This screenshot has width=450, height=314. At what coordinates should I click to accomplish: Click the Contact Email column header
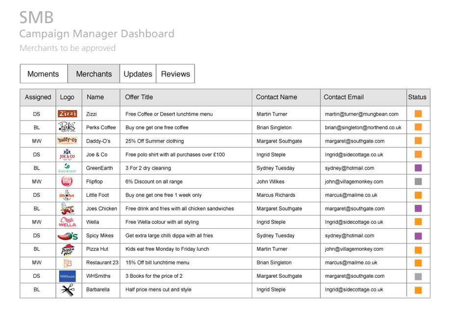point(344,97)
